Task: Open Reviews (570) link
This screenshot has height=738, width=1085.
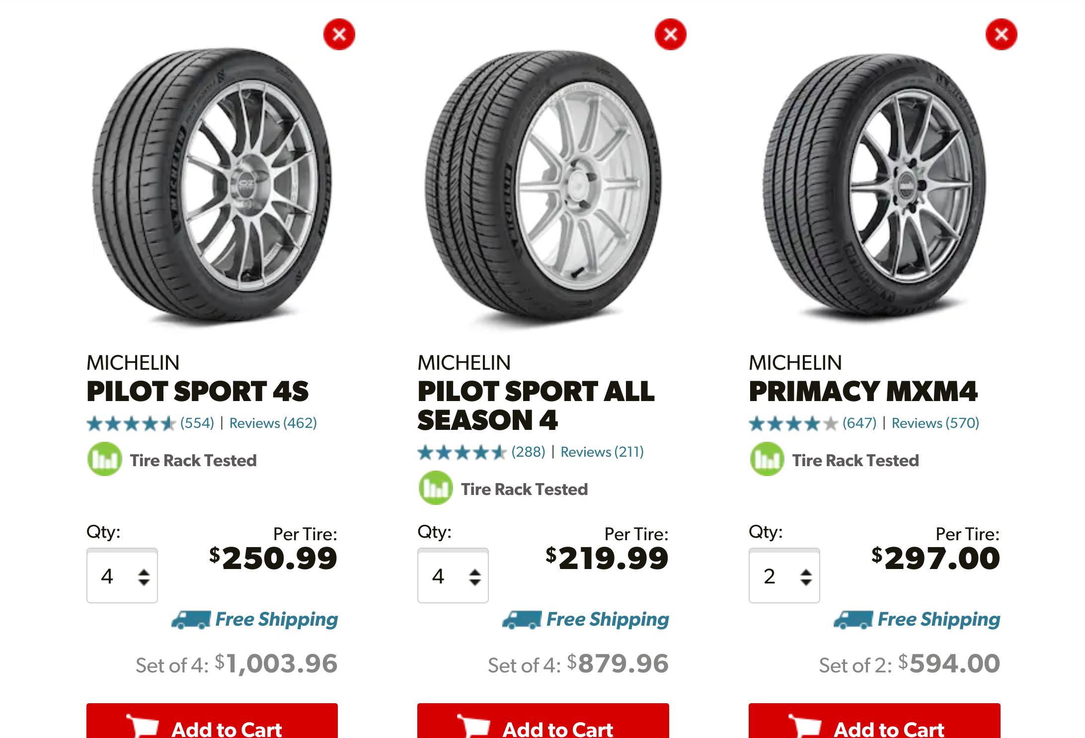Action: coord(935,423)
